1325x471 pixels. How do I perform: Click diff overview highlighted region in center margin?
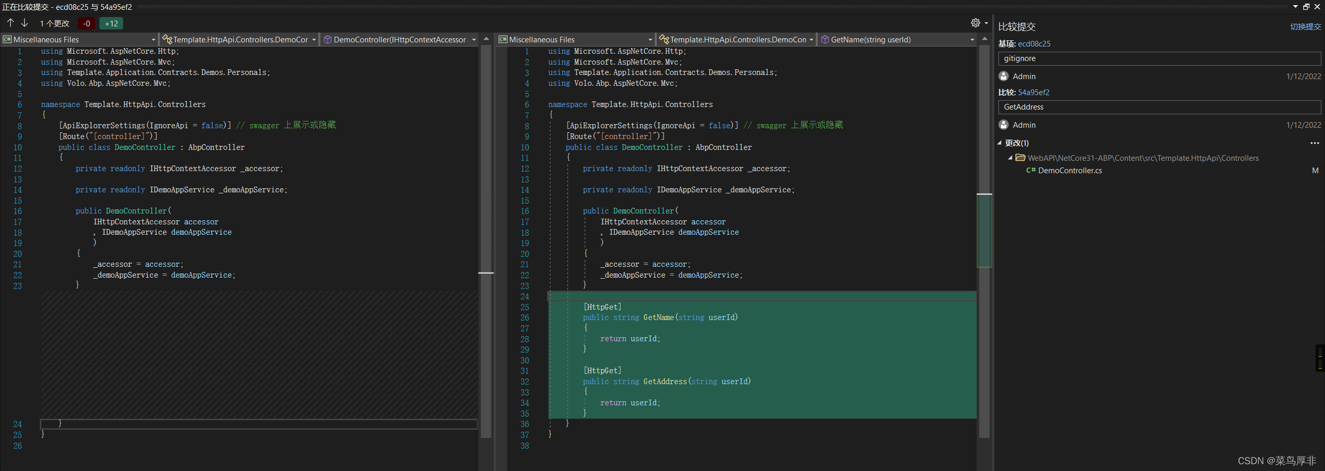[x=984, y=231]
